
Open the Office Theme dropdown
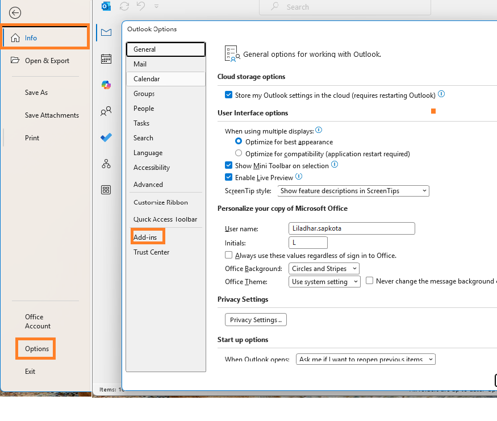(324, 281)
